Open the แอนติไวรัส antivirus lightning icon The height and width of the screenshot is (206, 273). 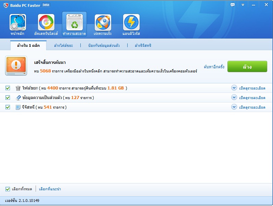point(131,23)
